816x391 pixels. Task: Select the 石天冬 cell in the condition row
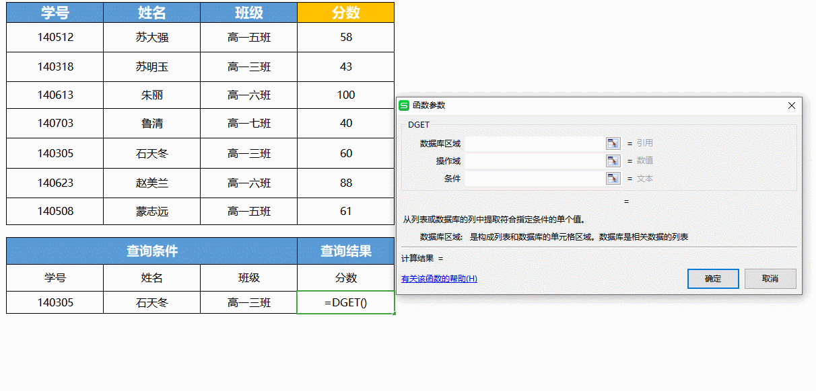tap(151, 302)
